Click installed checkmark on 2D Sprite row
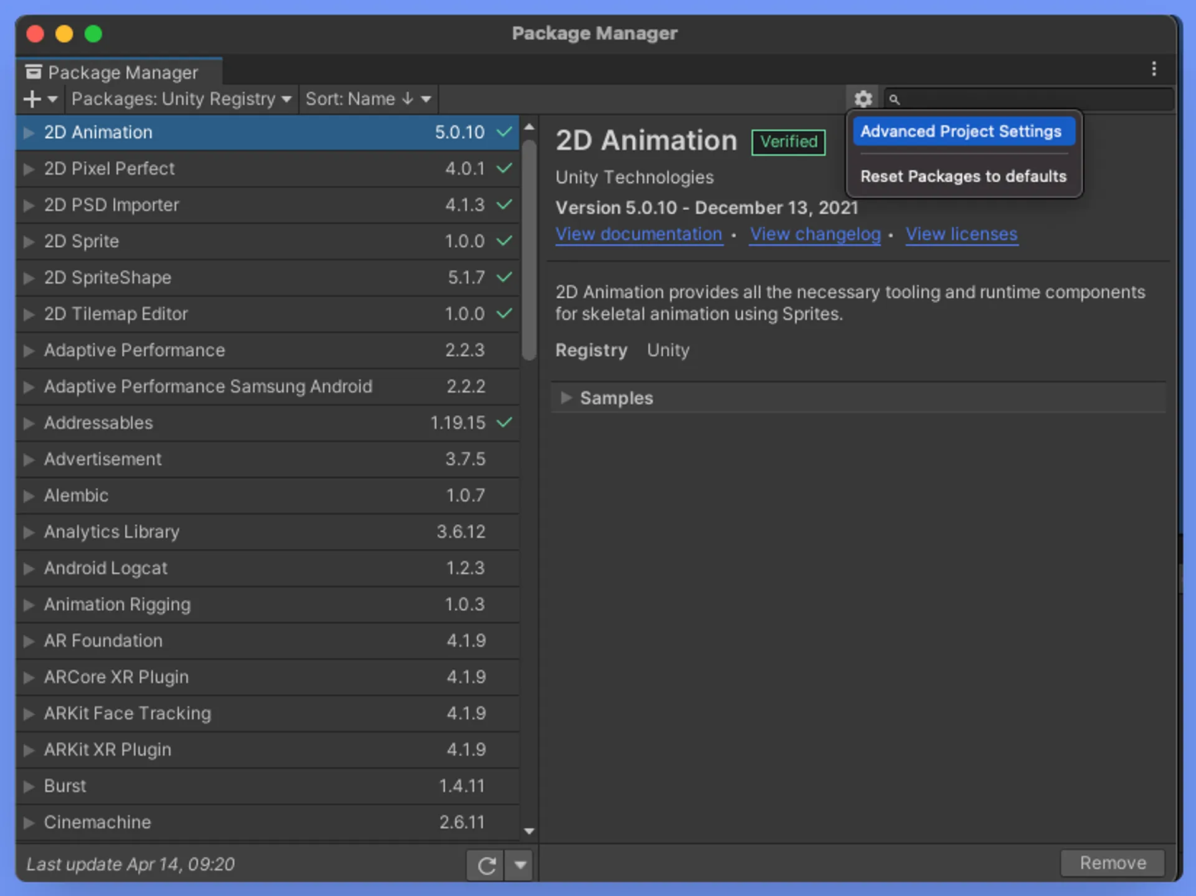 [x=504, y=240]
